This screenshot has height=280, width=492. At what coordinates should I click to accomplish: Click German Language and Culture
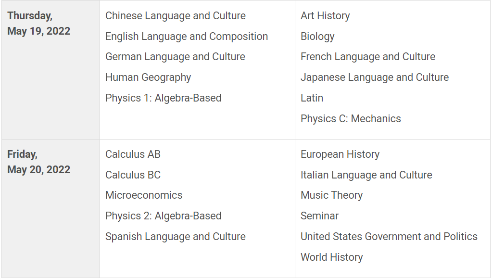(175, 57)
